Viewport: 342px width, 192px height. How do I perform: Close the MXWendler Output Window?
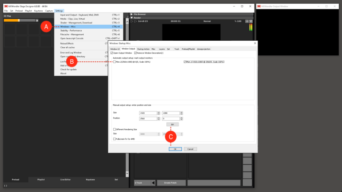[x=334, y=6]
